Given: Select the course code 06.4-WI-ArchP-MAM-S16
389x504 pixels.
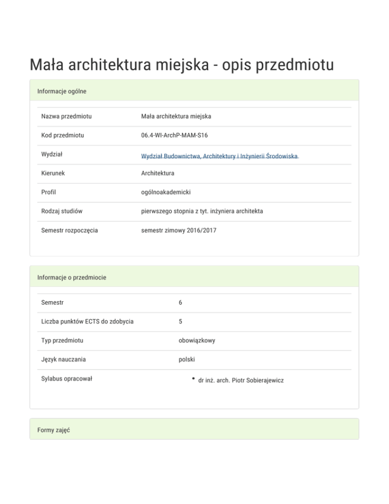Looking at the screenshot, I should click(174, 135).
